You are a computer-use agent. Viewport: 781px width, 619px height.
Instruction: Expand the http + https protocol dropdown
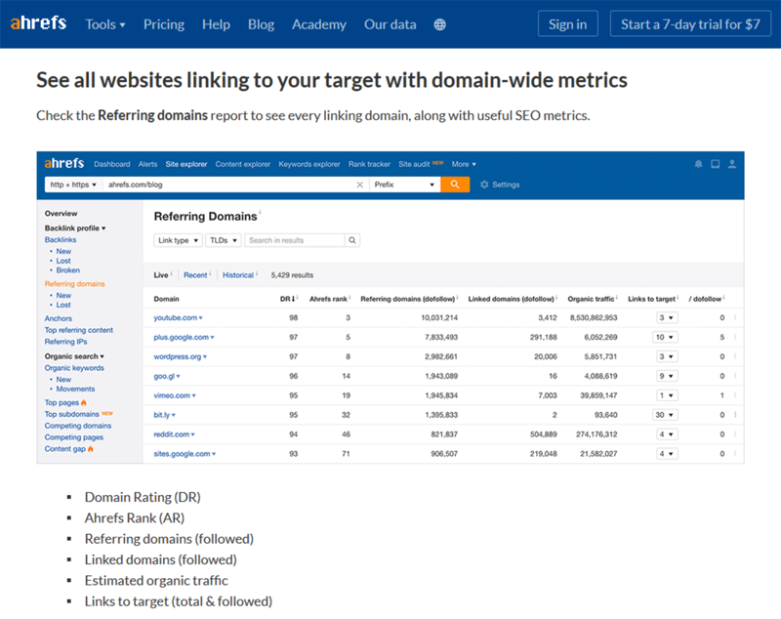click(x=73, y=185)
